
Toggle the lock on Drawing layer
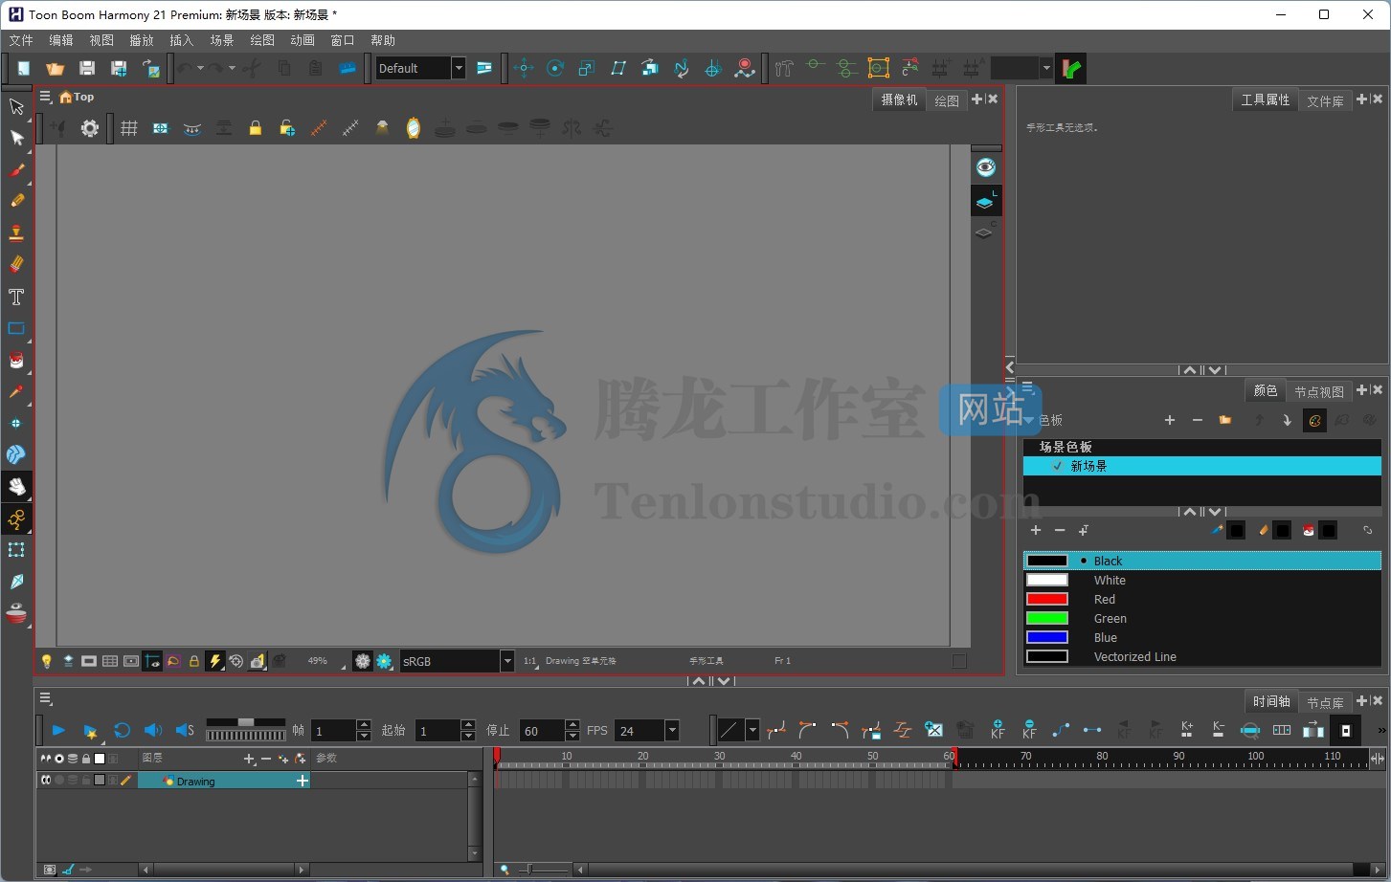click(85, 781)
